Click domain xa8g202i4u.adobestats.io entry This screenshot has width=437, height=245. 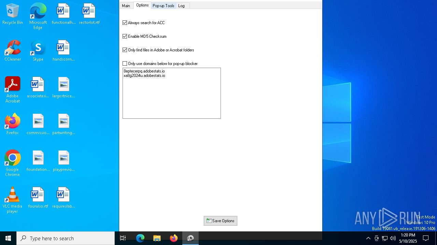[144, 76]
